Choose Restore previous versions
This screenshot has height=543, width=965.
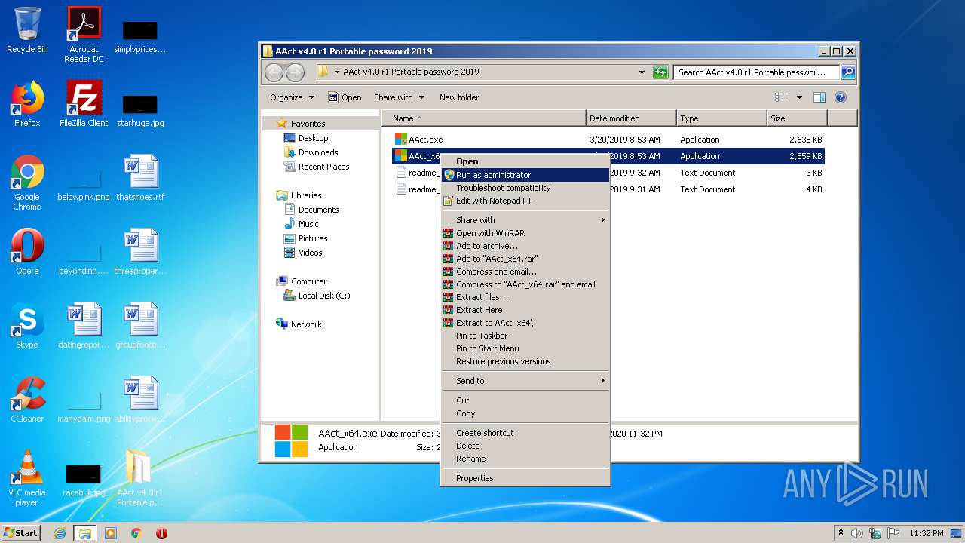[525, 361]
